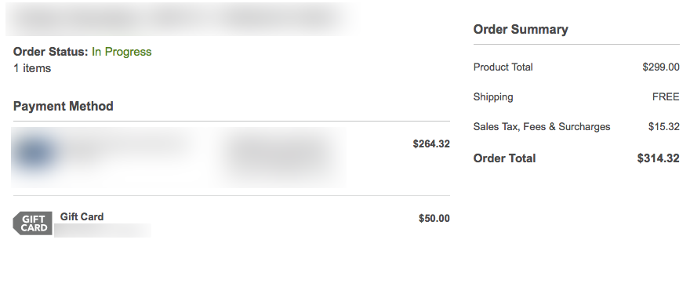
Task: Click the $15.32 tax amount
Action: coord(664,127)
